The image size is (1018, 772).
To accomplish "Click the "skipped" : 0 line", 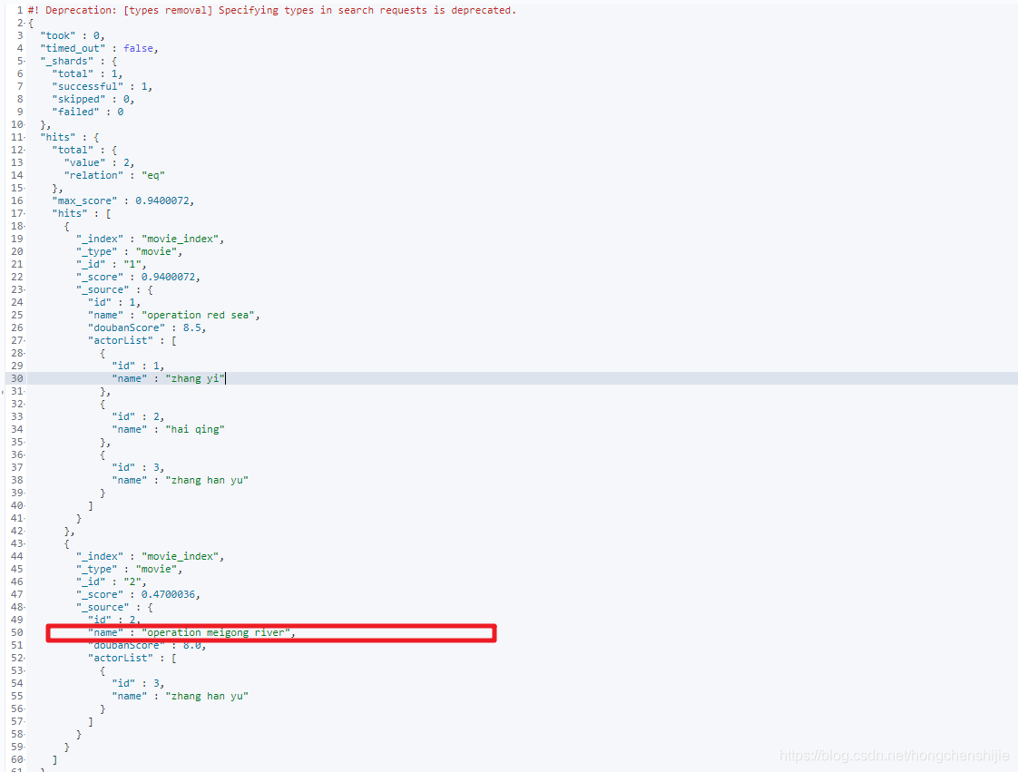I will (x=93, y=100).
